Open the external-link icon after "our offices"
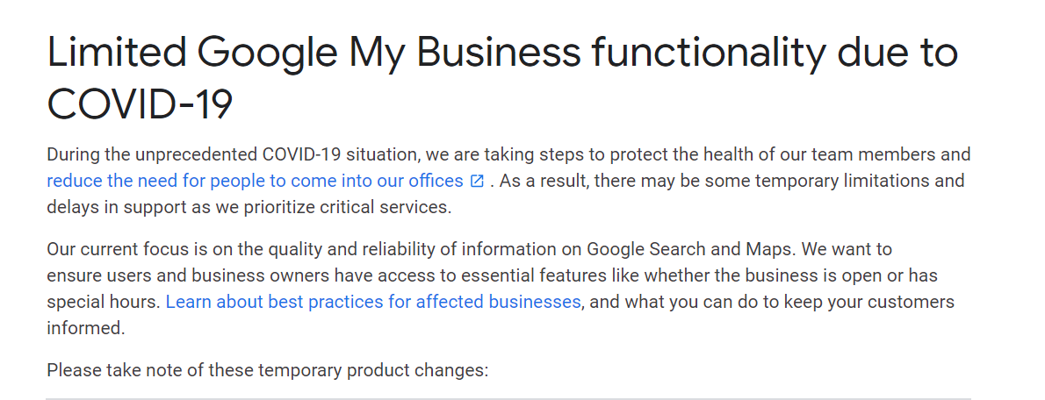The width and height of the screenshot is (1045, 400). [477, 181]
